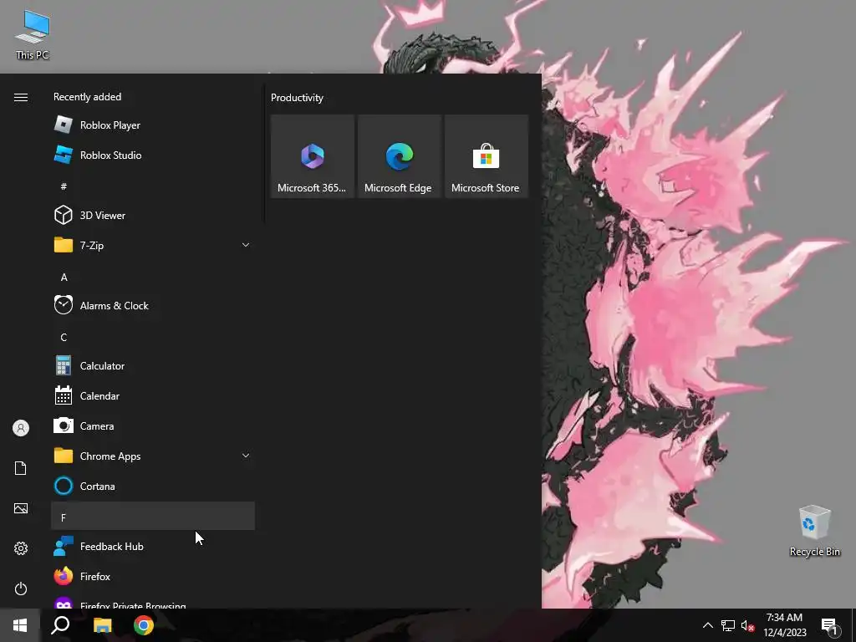Open taskbar Search magnifier
Image resolution: width=856 pixels, height=642 pixels.
[x=60, y=625]
